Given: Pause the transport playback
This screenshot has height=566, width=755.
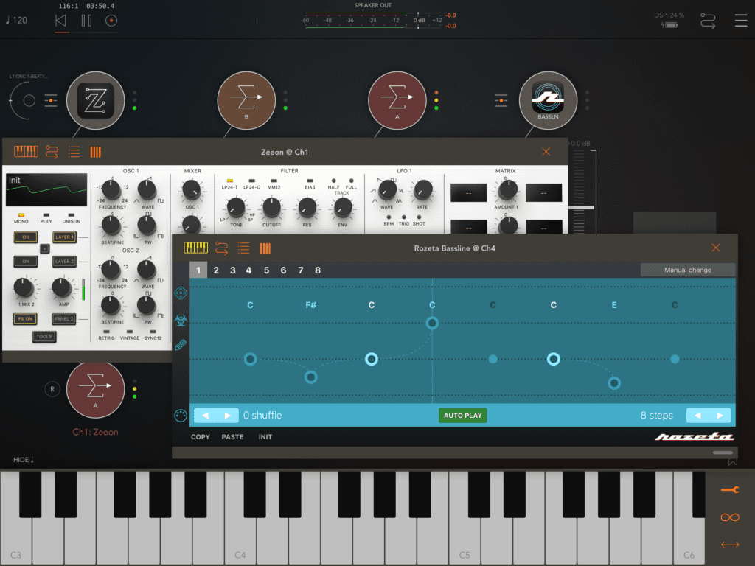Looking at the screenshot, I should [x=87, y=20].
